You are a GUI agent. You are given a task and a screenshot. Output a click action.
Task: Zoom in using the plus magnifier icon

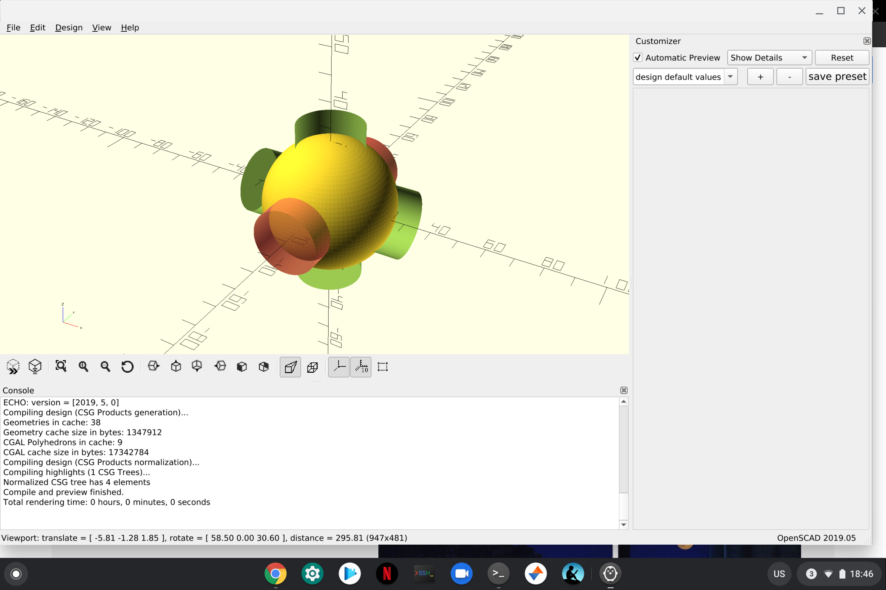pyautogui.click(x=83, y=366)
